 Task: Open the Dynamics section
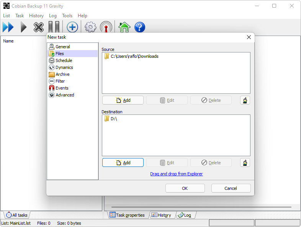click(72, 67)
